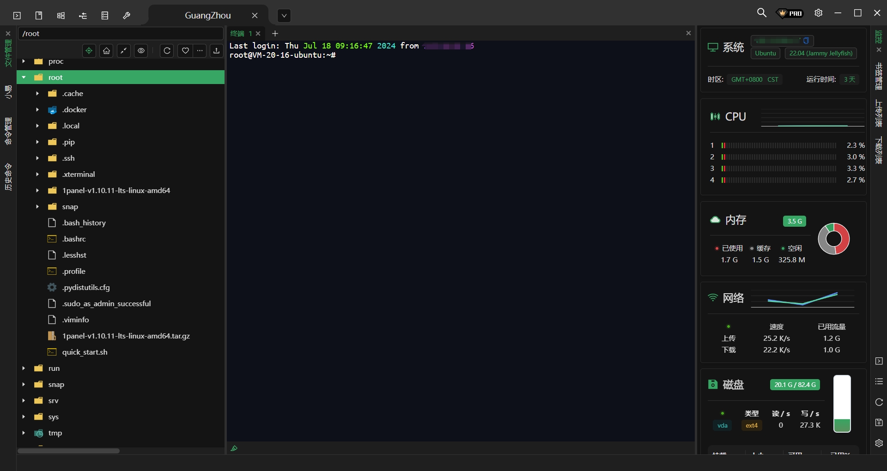887x471 pixels.
Task: Open the tab overview dropdown beside GuangZhou tab
Action: (284, 15)
